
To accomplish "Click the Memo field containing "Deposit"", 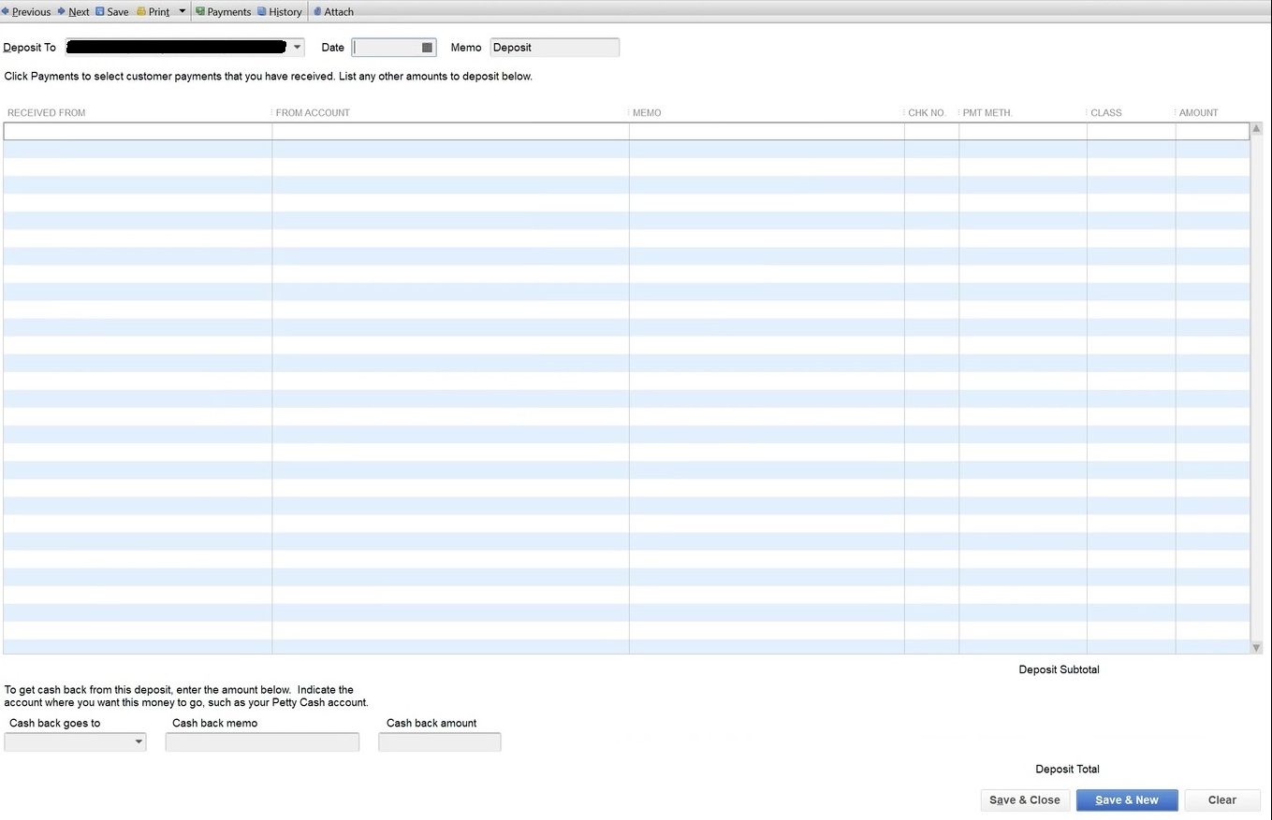I will pyautogui.click(x=554, y=48).
